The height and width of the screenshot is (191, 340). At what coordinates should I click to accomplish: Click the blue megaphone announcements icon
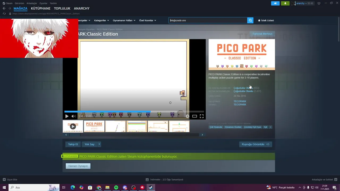click(275, 3)
